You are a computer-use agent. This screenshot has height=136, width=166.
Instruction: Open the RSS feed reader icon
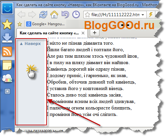point(7,51)
